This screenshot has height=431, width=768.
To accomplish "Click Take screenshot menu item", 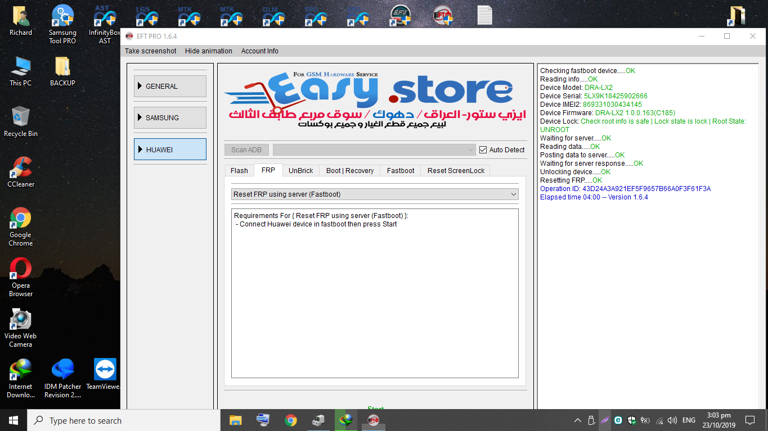I will 151,51.
